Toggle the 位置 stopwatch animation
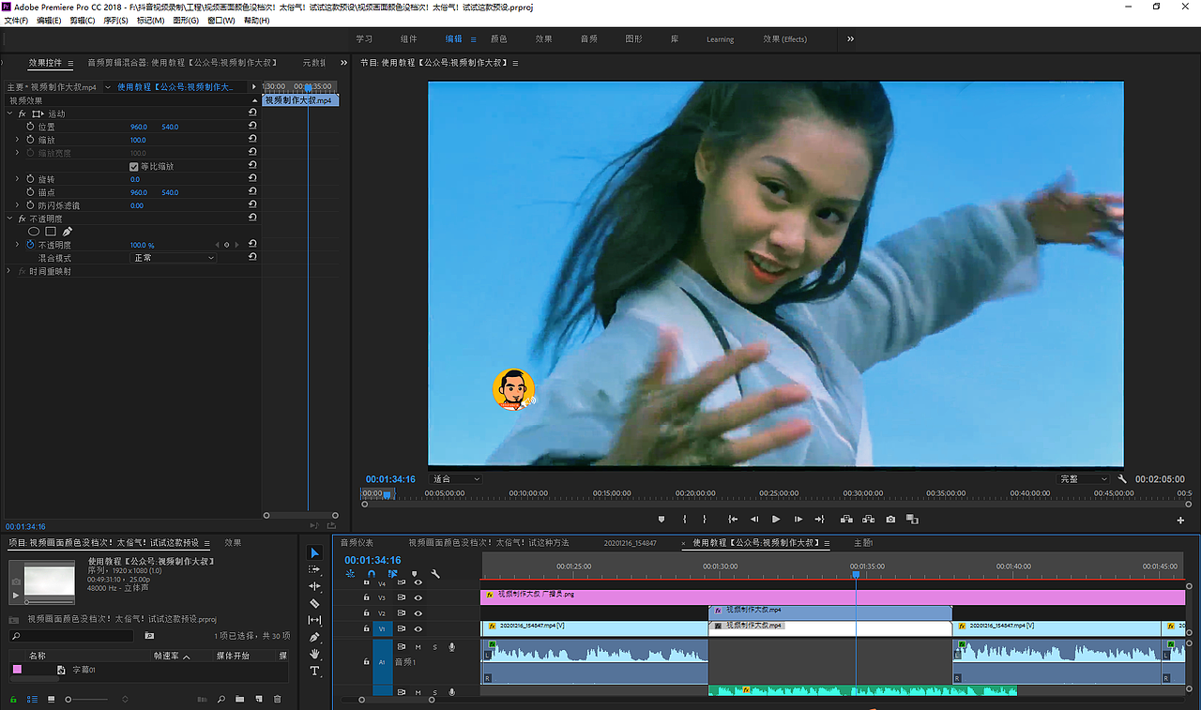 coord(30,127)
